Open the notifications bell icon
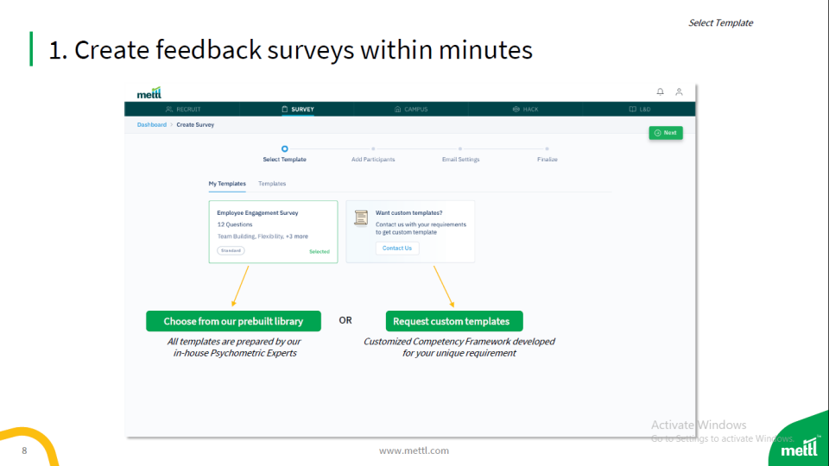Screen dimensions: 829x466 click(661, 91)
